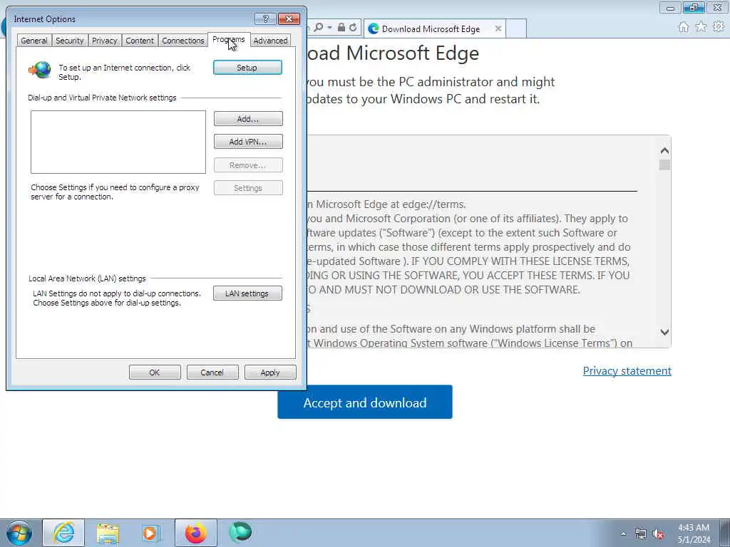Select the dial-up connections list box
The height and width of the screenshot is (547, 730).
click(118, 142)
